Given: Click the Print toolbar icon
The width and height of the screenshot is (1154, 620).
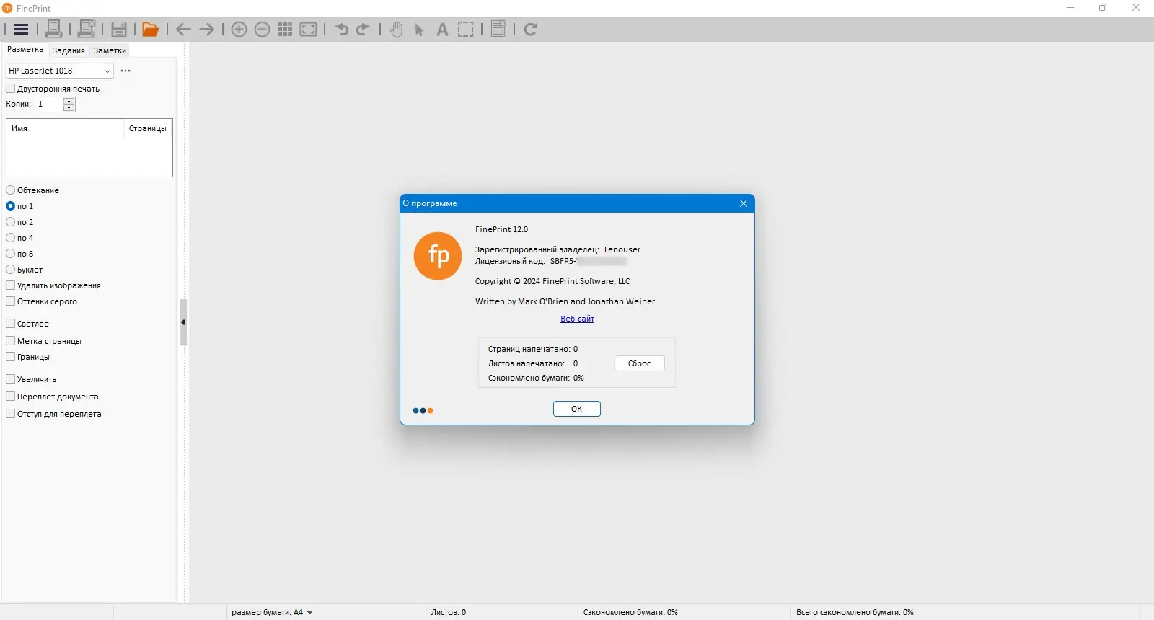Looking at the screenshot, I should (x=53, y=29).
